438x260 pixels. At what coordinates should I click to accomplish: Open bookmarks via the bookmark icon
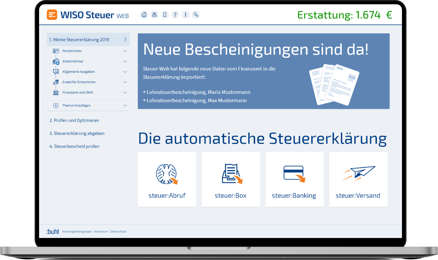tap(165, 15)
